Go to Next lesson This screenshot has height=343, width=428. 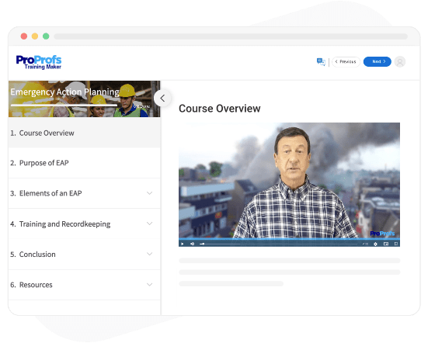coord(378,61)
